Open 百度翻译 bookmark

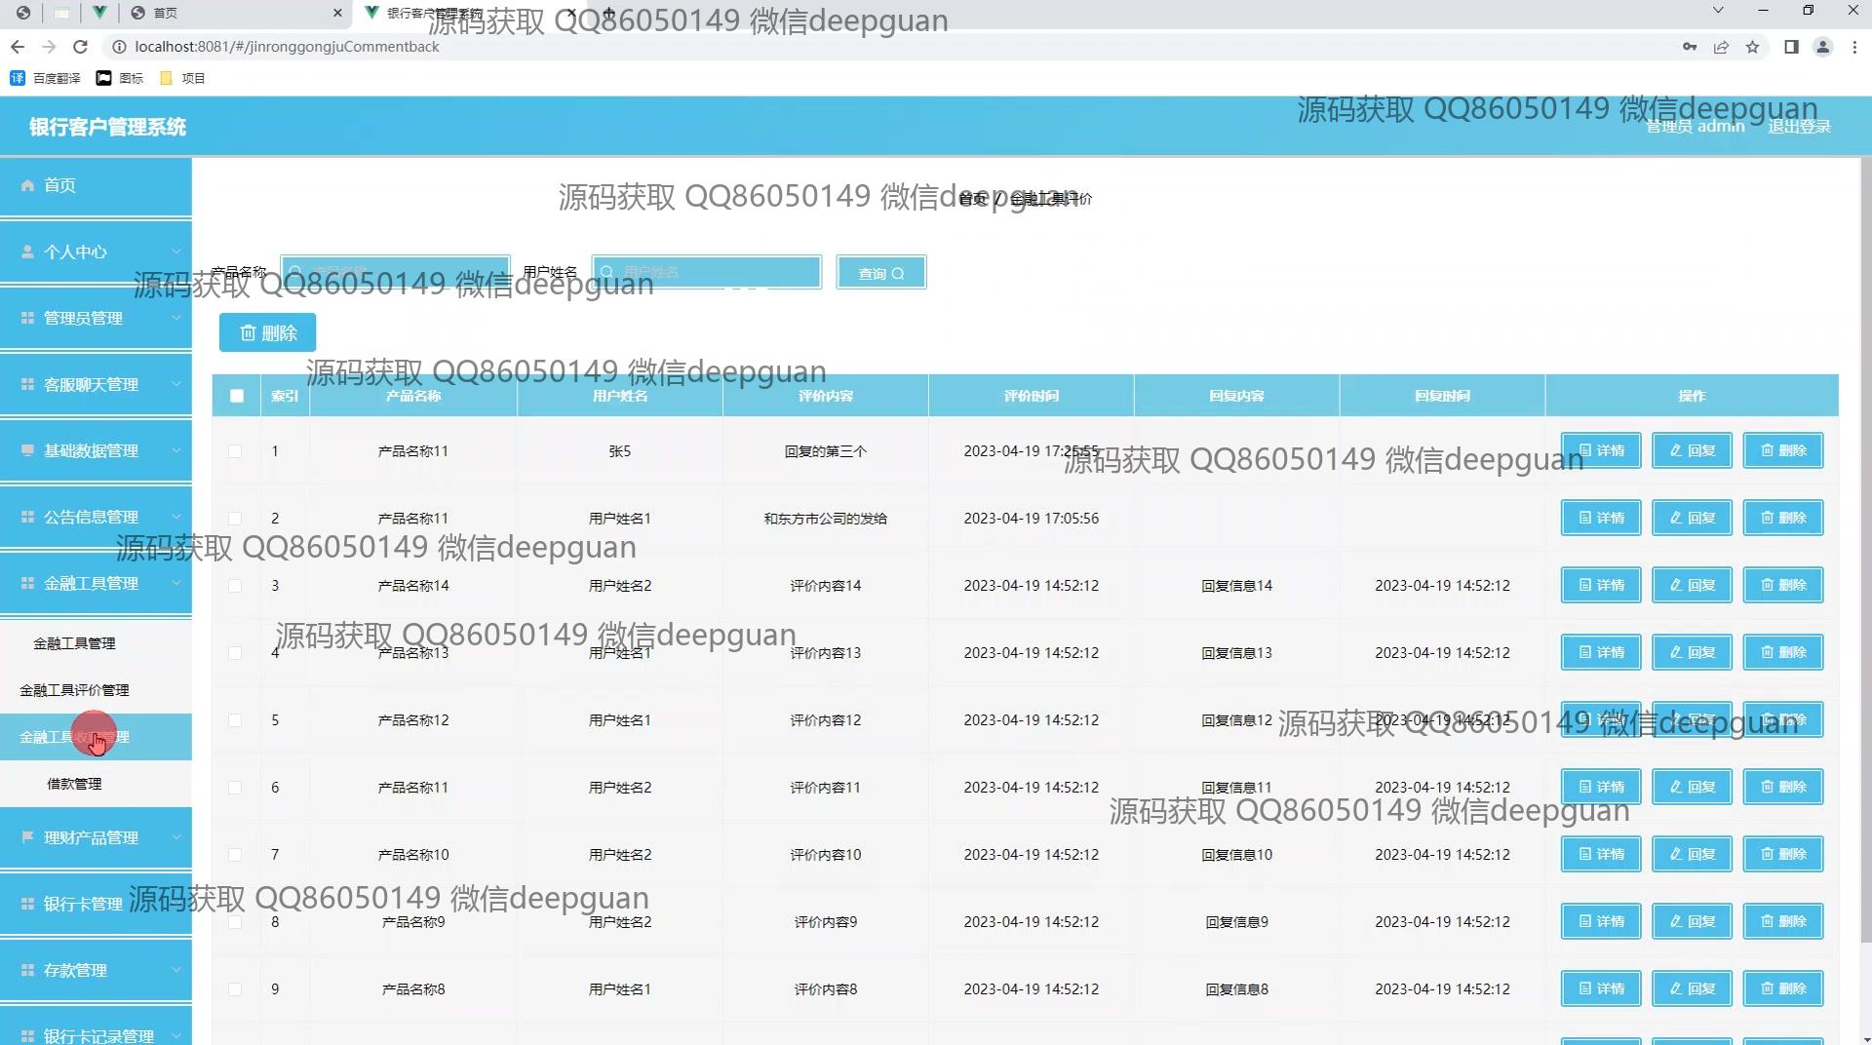pos(45,78)
